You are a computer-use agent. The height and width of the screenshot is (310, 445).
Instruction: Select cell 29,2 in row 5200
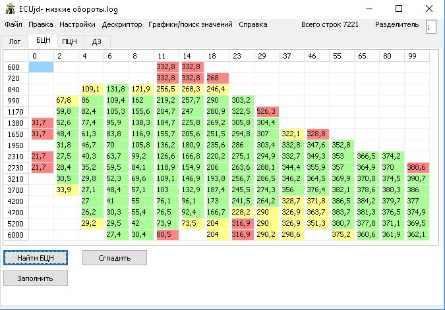tap(92, 224)
